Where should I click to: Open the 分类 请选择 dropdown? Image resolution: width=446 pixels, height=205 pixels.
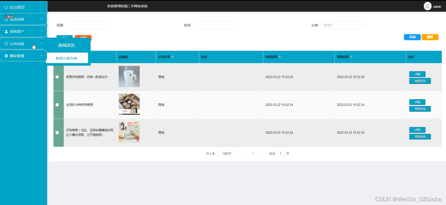[x=343, y=25]
